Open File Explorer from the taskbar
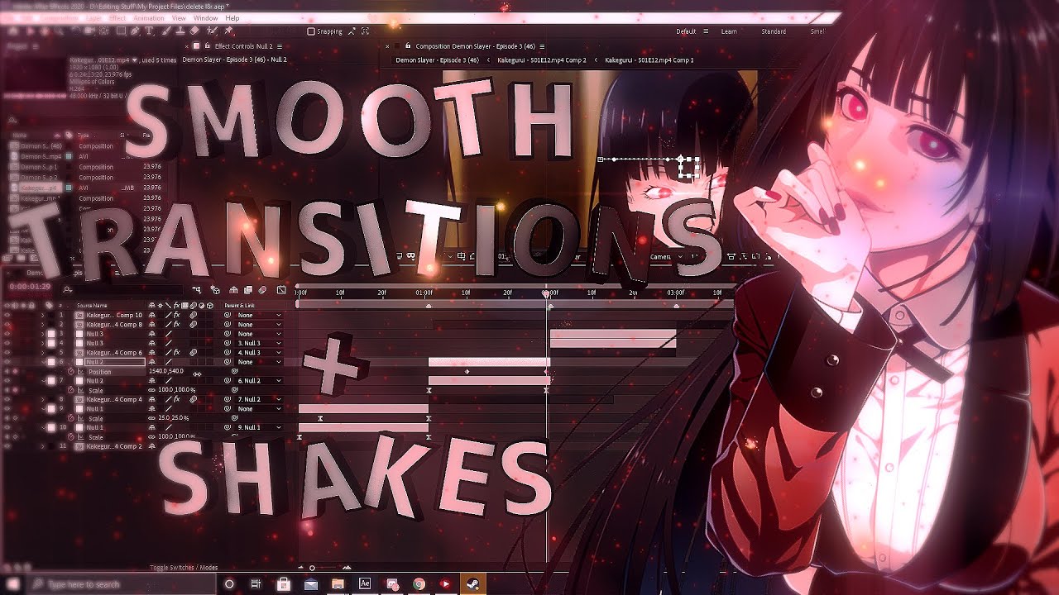Viewport: 1059px width, 595px height. 338,583
